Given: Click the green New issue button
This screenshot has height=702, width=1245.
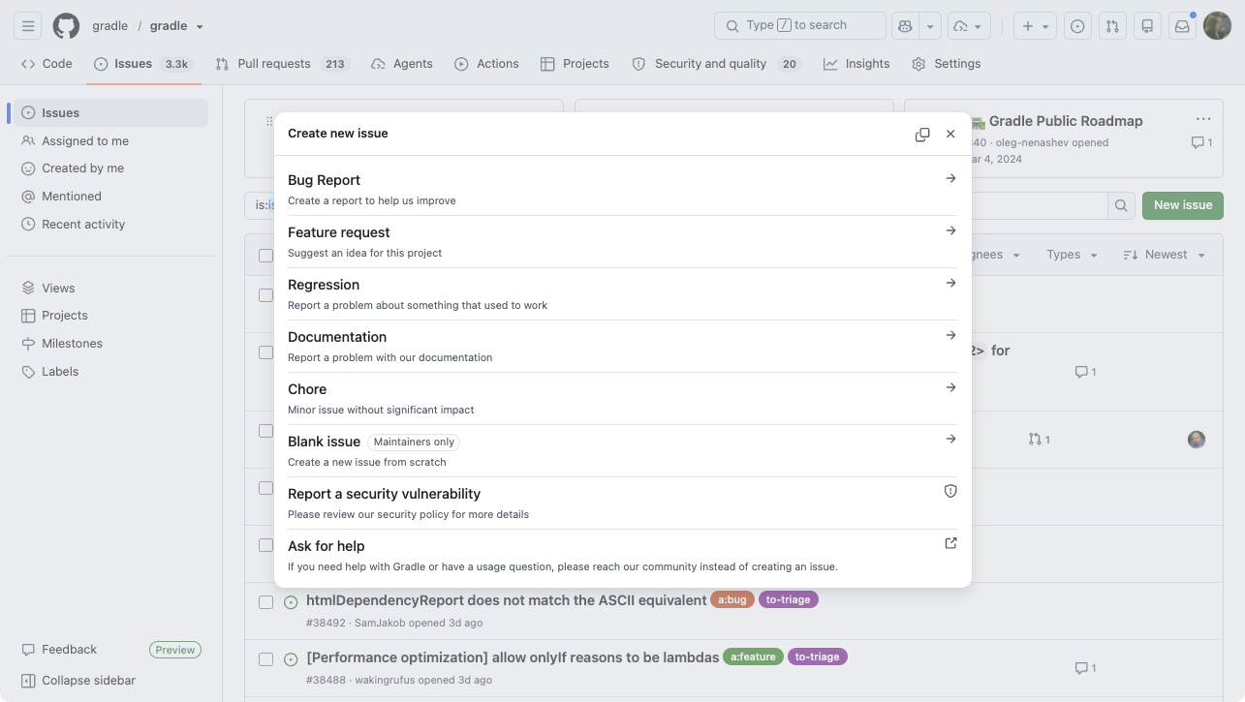Looking at the screenshot, I should (x=1183, y=205).
